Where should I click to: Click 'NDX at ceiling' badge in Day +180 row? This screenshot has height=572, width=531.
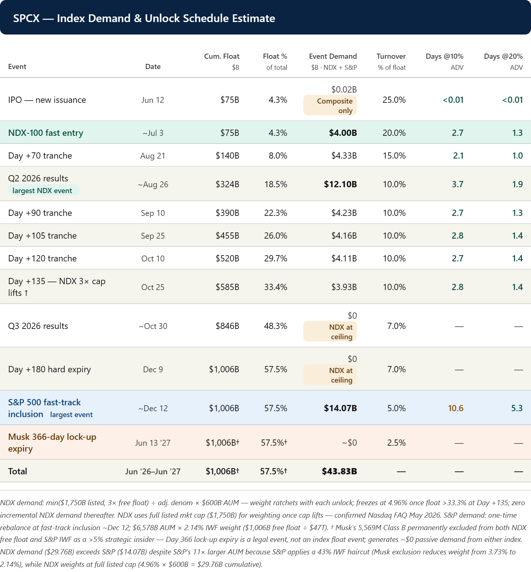(x=330, y=375)
